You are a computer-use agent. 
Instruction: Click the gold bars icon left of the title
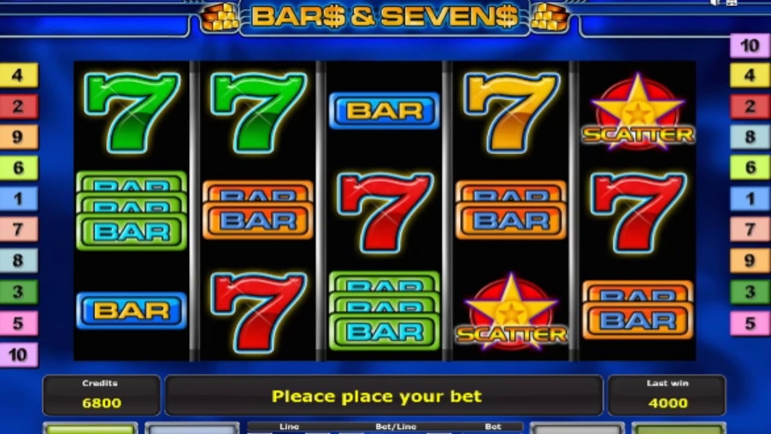(220, 17)
